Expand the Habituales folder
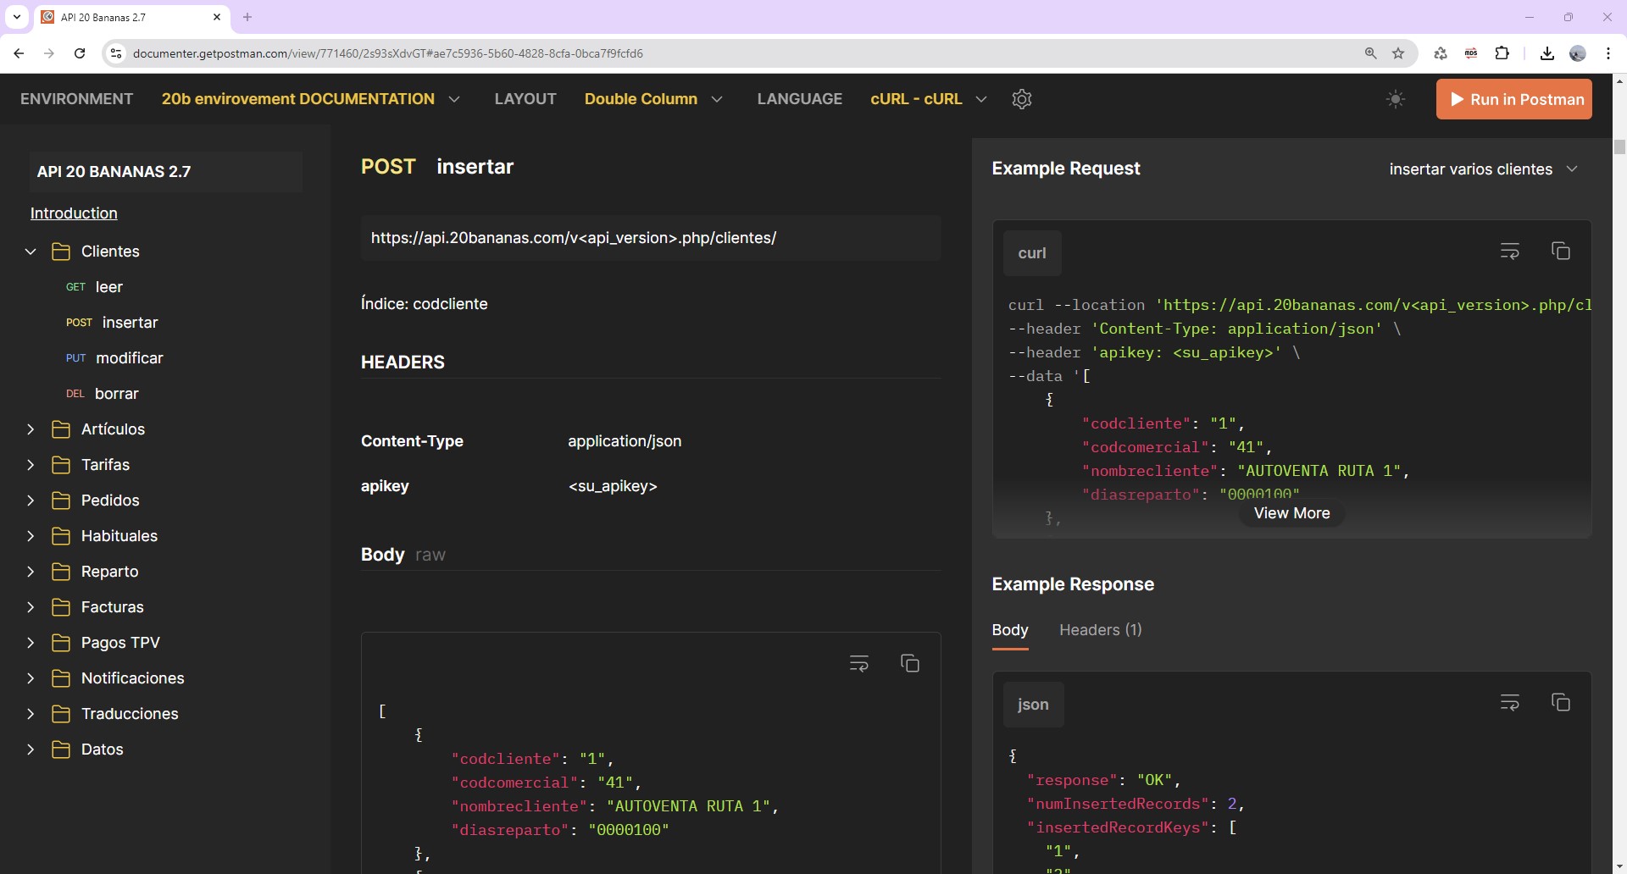The height and width of the screenshot is (874, 1627). pyautogui.click(x=31, y=536)
